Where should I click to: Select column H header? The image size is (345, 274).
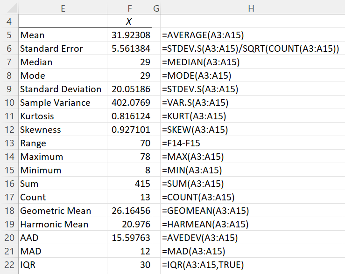coord(252,8)
